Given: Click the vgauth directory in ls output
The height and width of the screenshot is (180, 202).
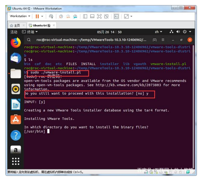Looking at the screenshot, I should click(140, 64).
